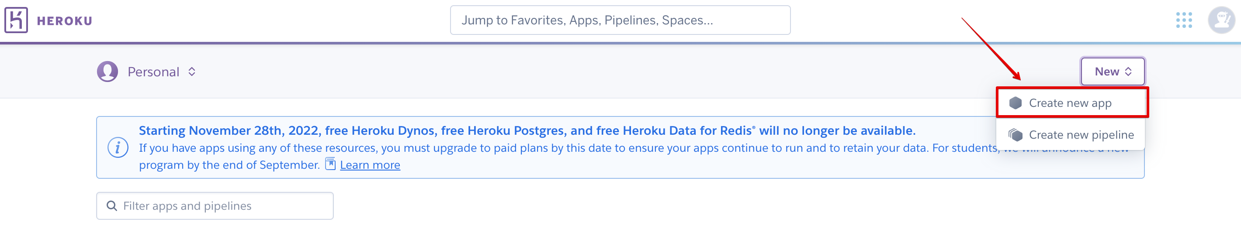
Task: Click the document icon beside Learn more
Action: pyautogui.click(x=330, y=164)
